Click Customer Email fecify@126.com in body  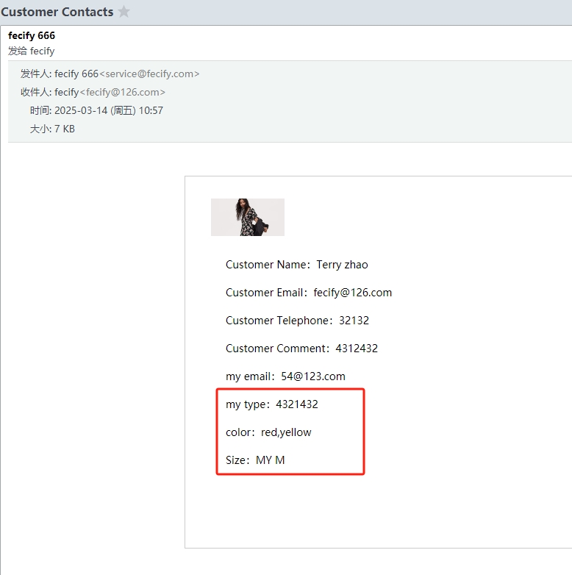click(x=353, y=292)
